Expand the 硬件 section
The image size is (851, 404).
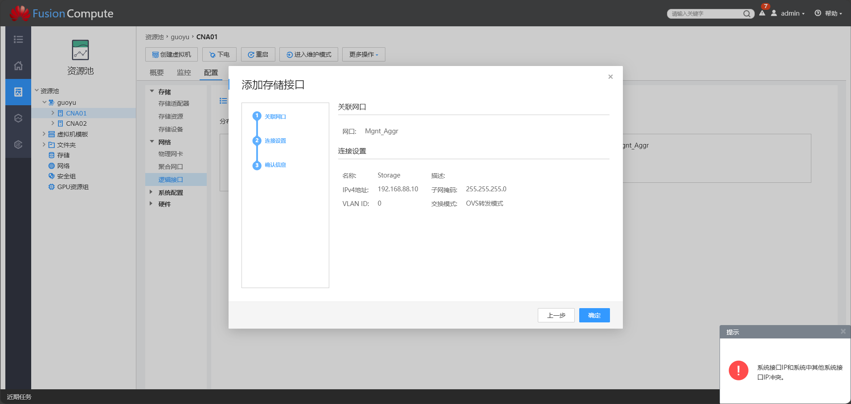151,204
